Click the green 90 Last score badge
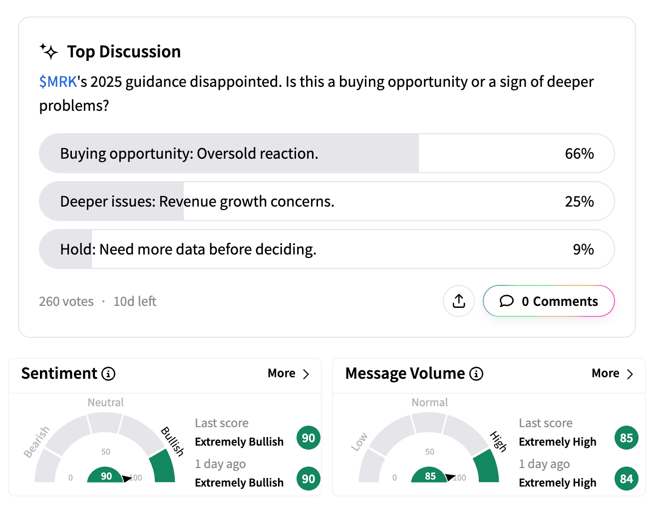Viewport: 655px width, 507px height. tap(309, 438)
